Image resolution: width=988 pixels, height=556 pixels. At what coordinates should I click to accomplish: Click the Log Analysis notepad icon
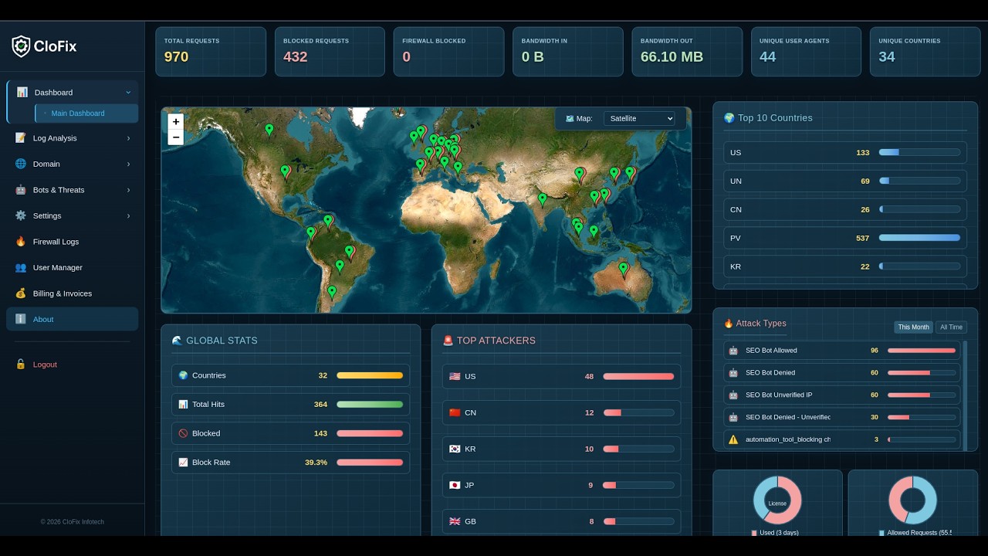tap(20, 137)
